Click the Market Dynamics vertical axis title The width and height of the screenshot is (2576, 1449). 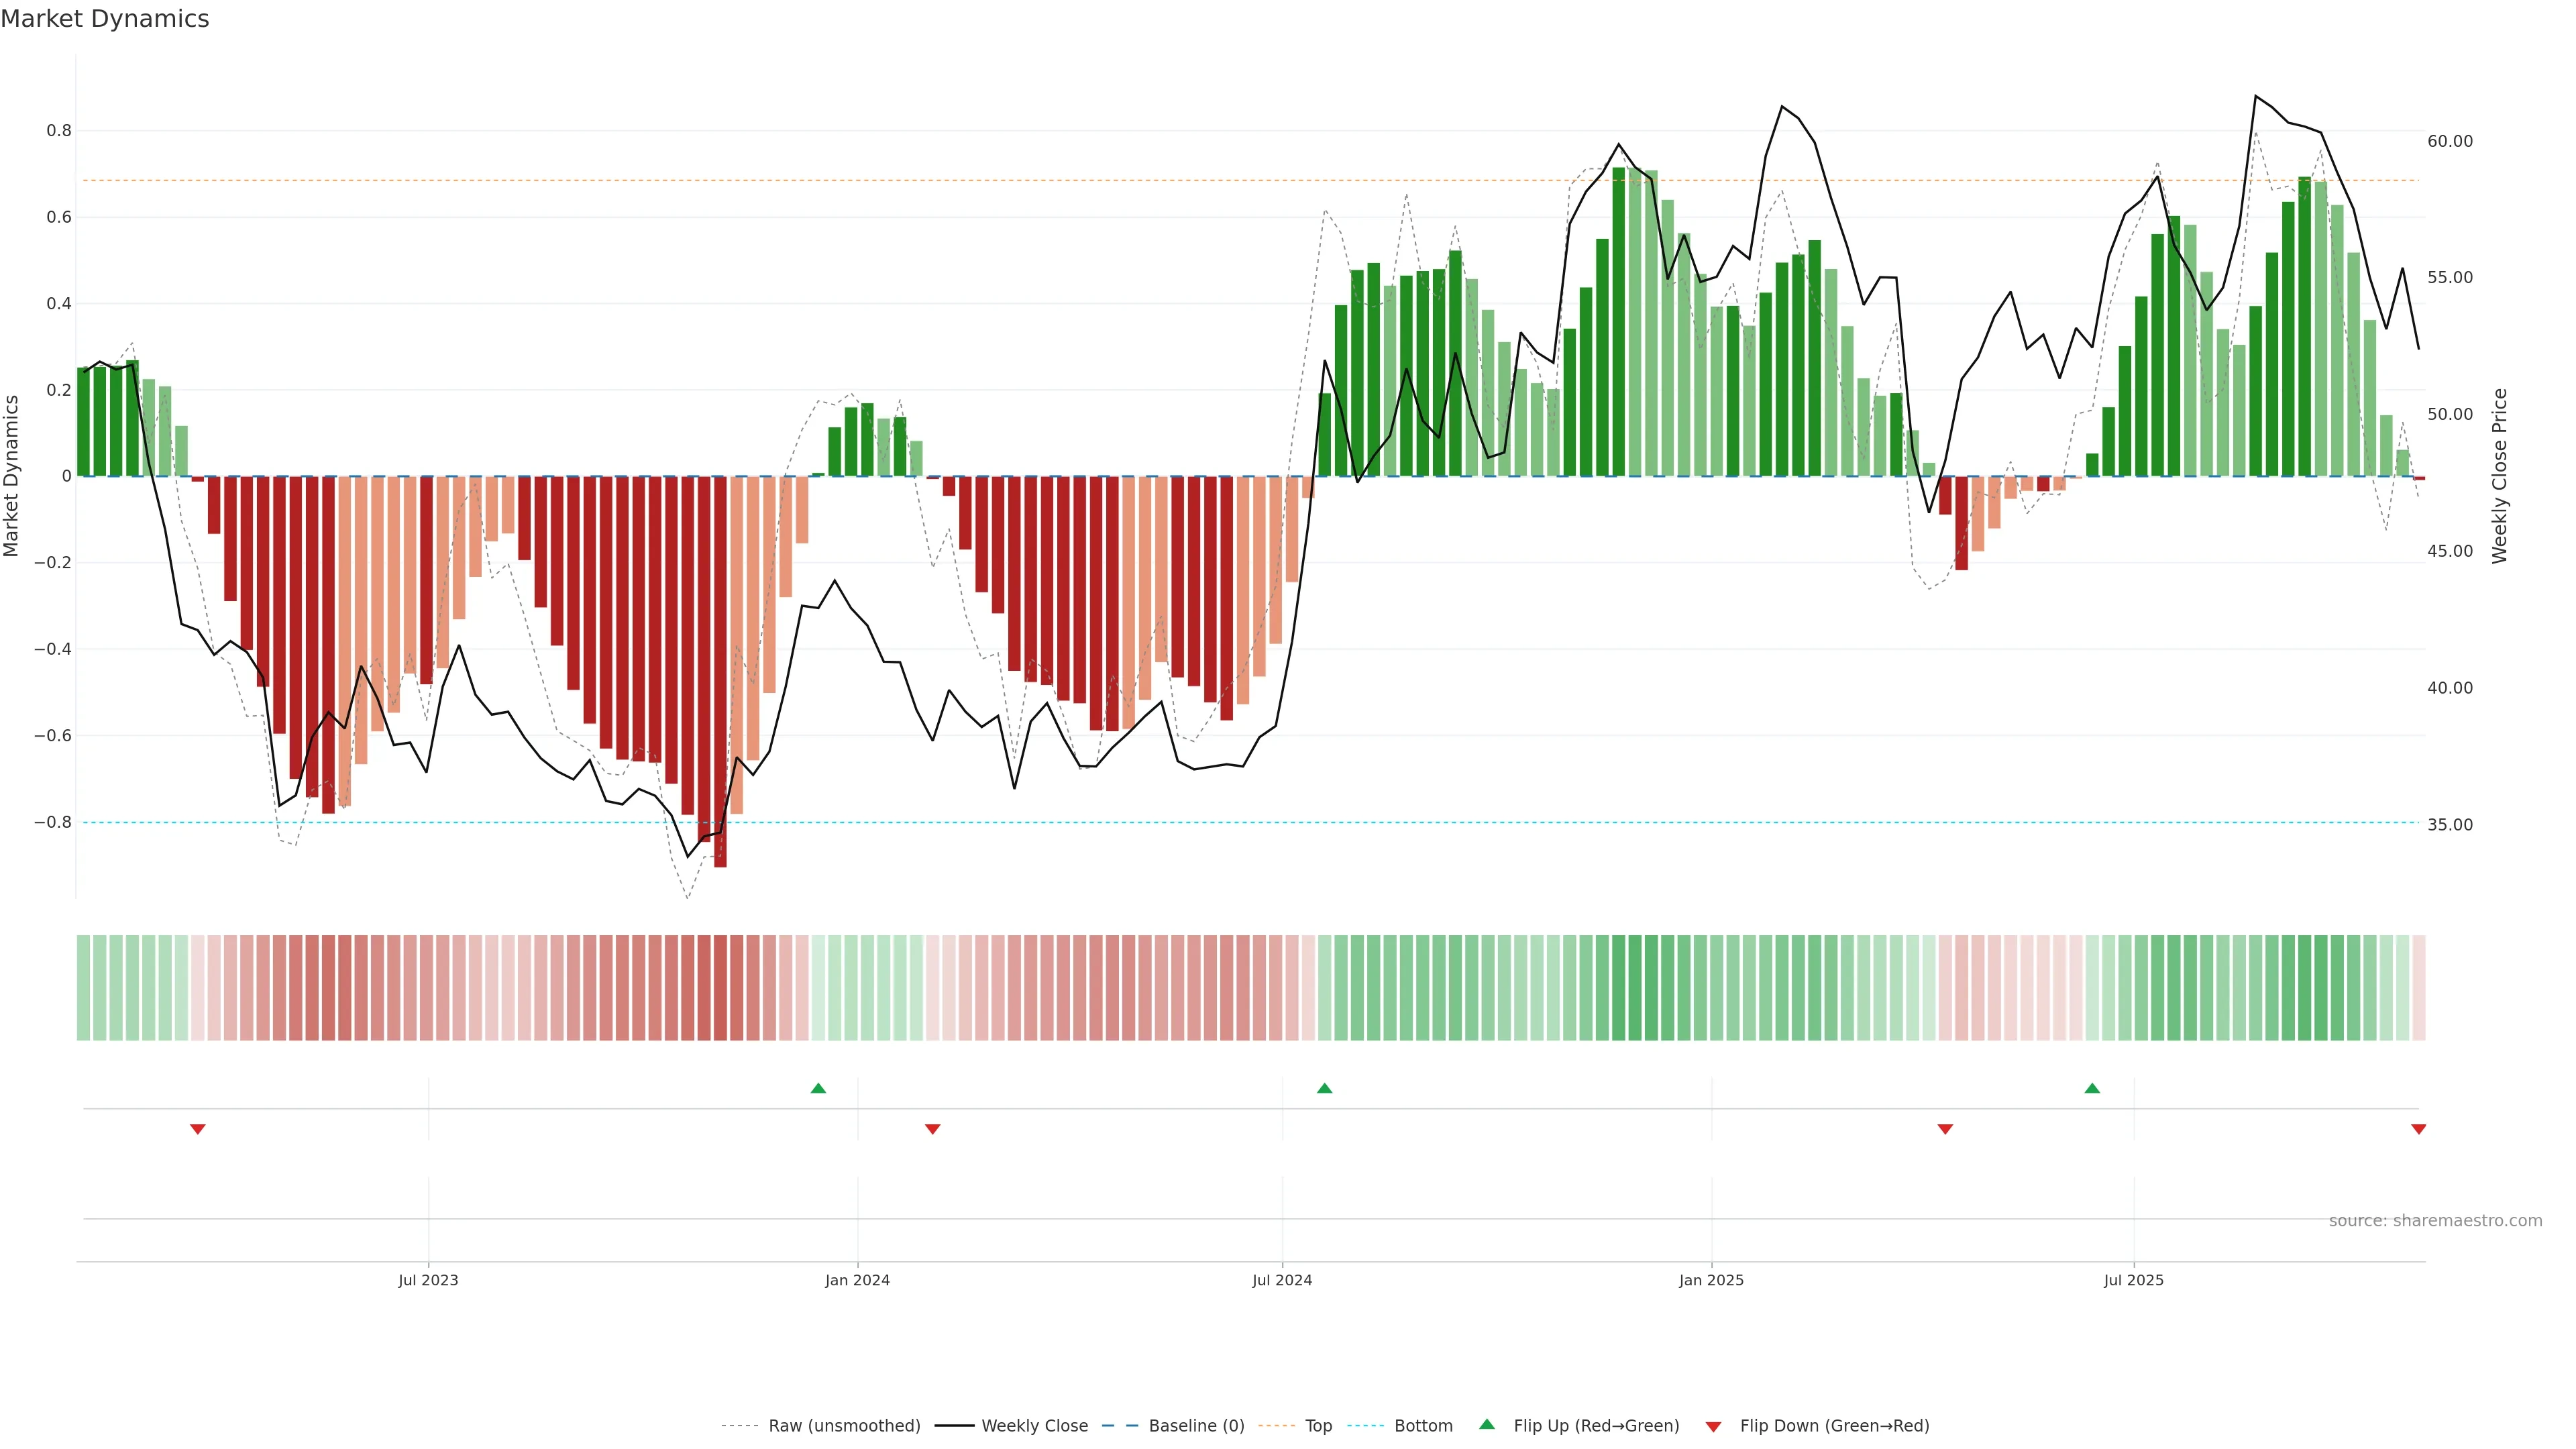click(12, 476)
